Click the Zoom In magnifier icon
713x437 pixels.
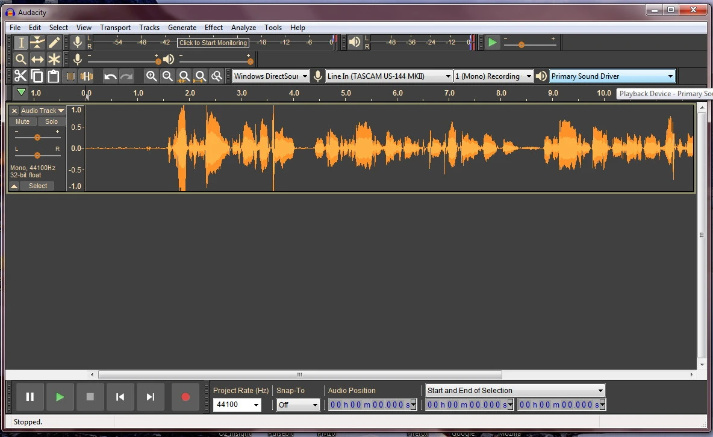tap(151, 76)
